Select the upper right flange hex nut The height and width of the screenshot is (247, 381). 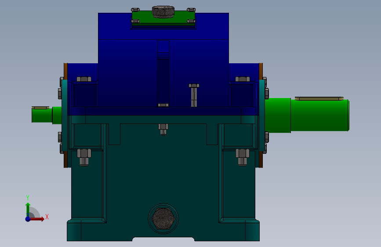click(x=243, y=79)
